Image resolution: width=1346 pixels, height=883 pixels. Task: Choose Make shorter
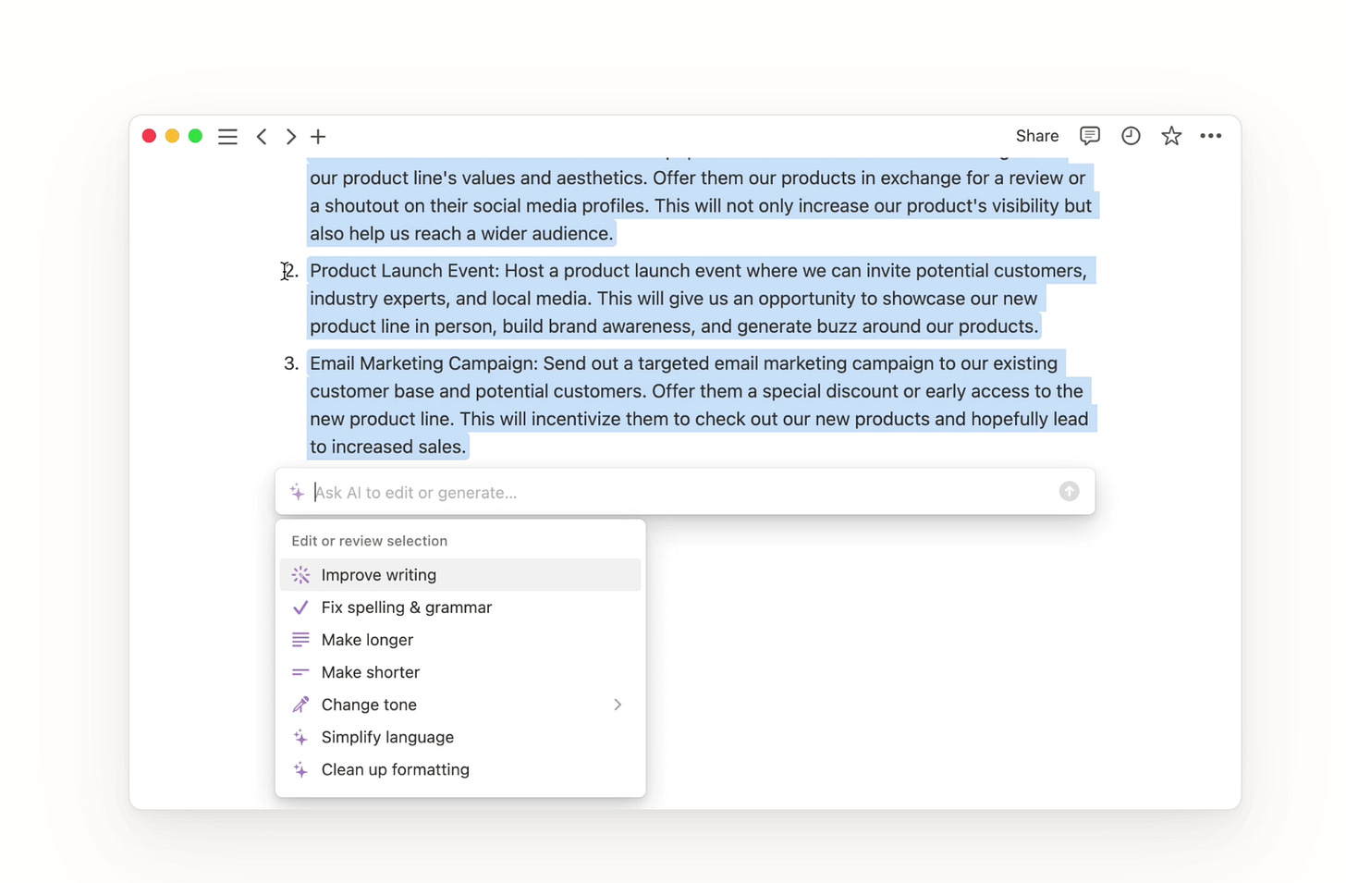click(x=460, y=672)
